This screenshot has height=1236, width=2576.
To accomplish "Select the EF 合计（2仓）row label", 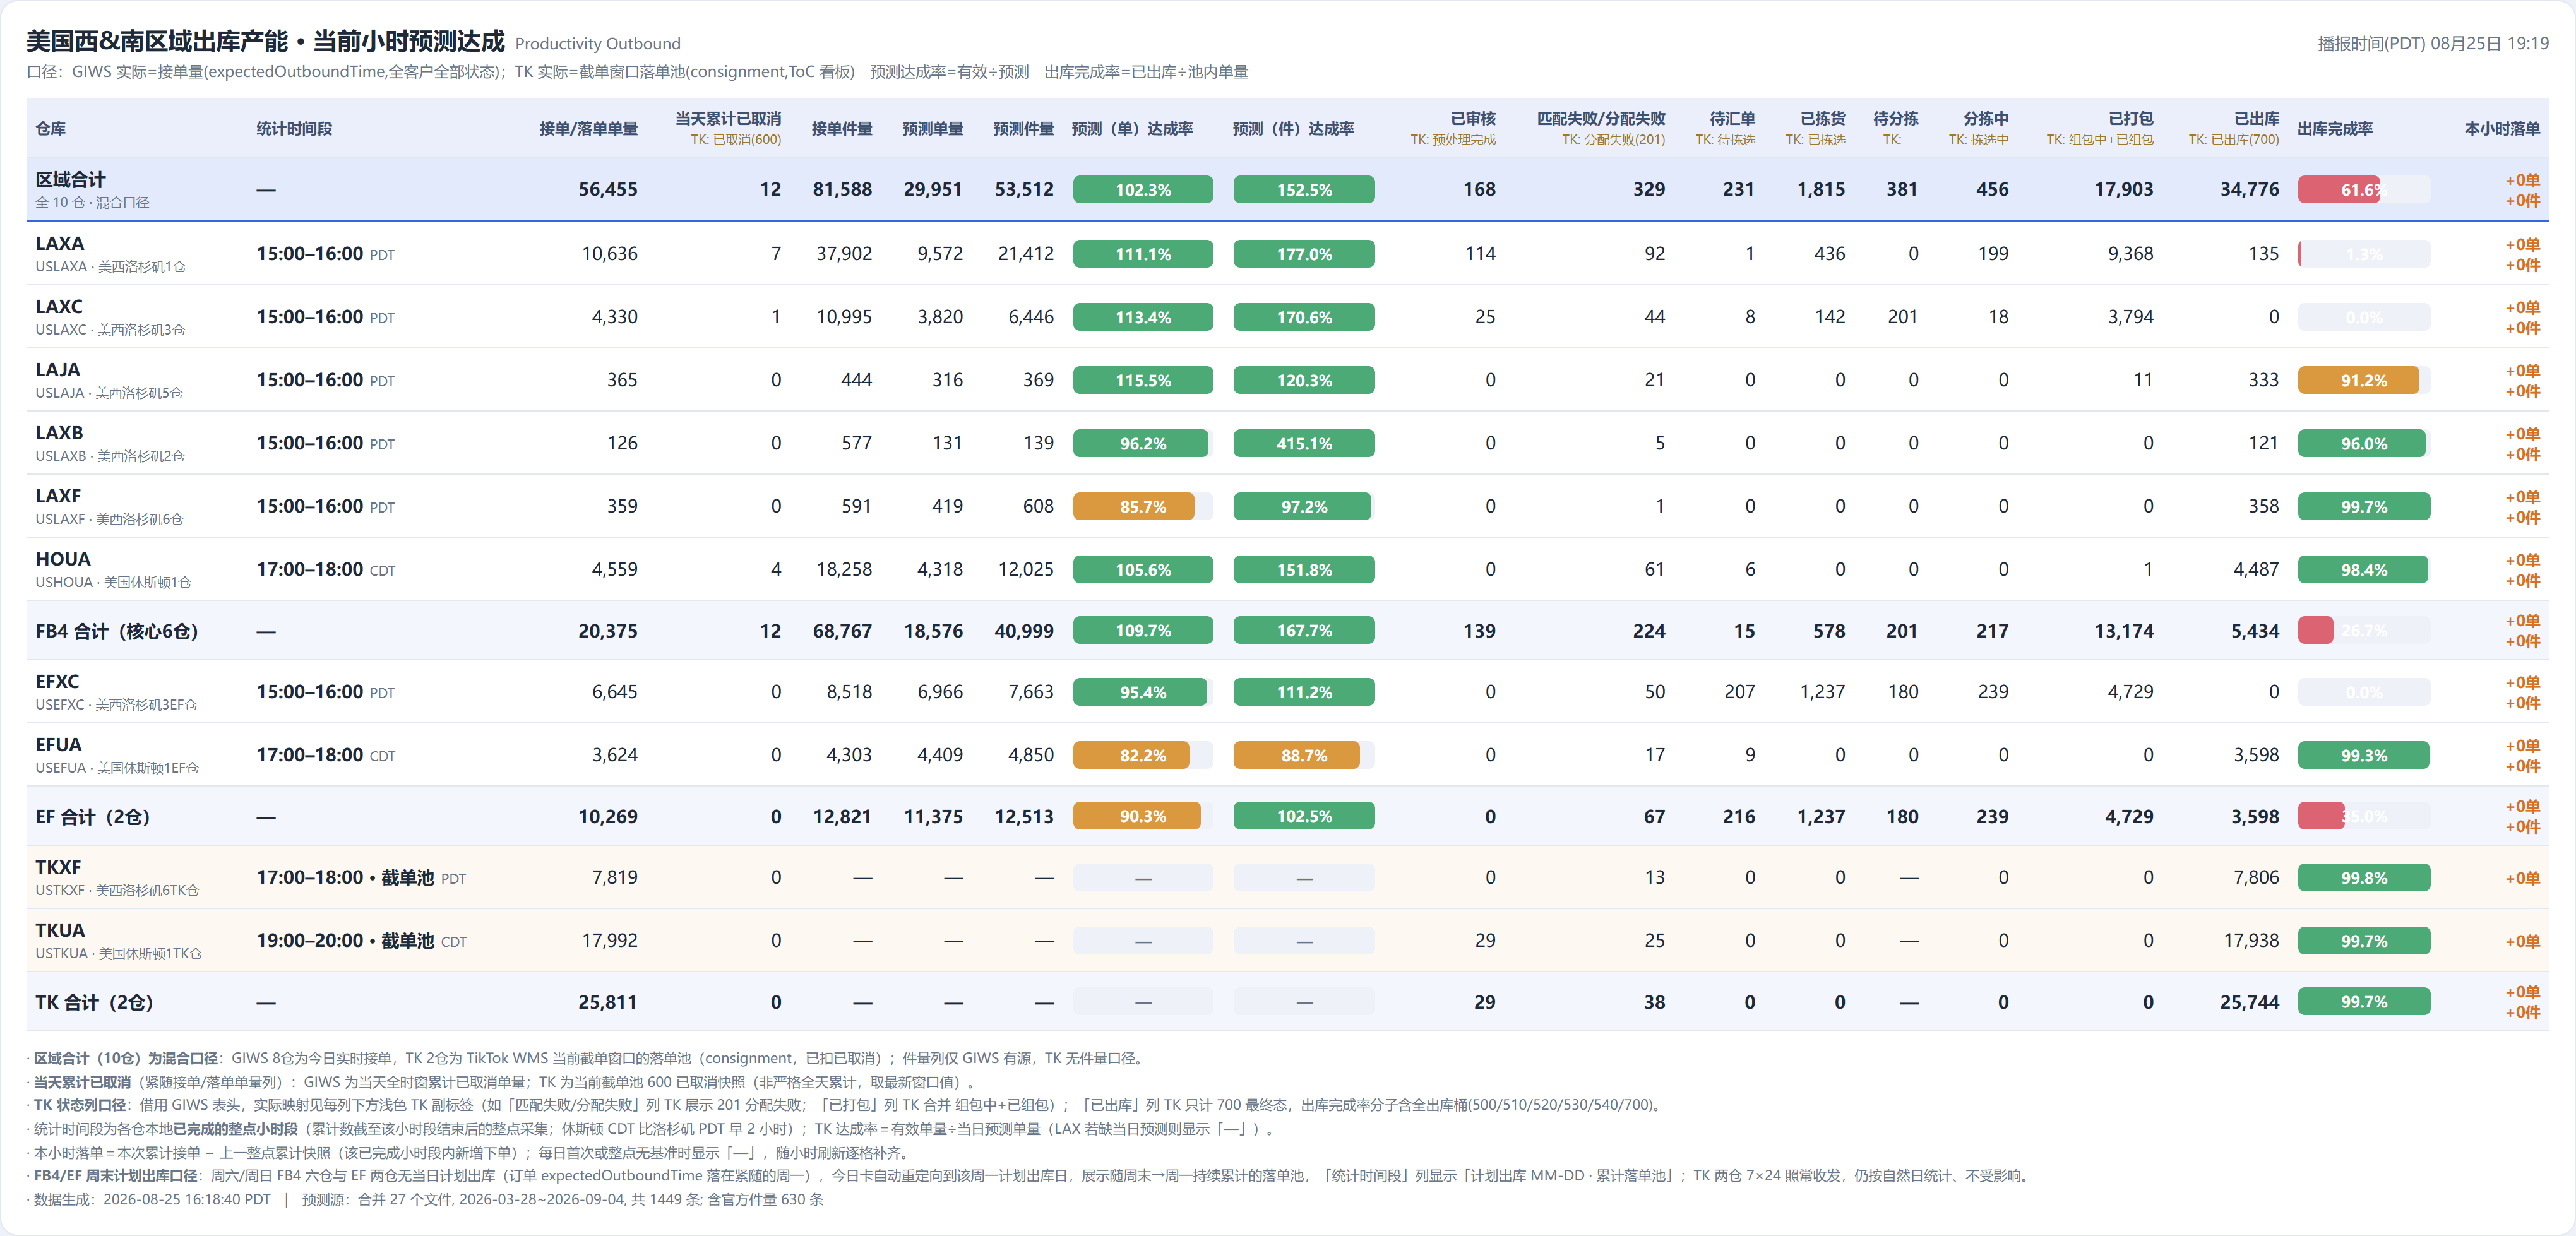I will tap(93, 817).
